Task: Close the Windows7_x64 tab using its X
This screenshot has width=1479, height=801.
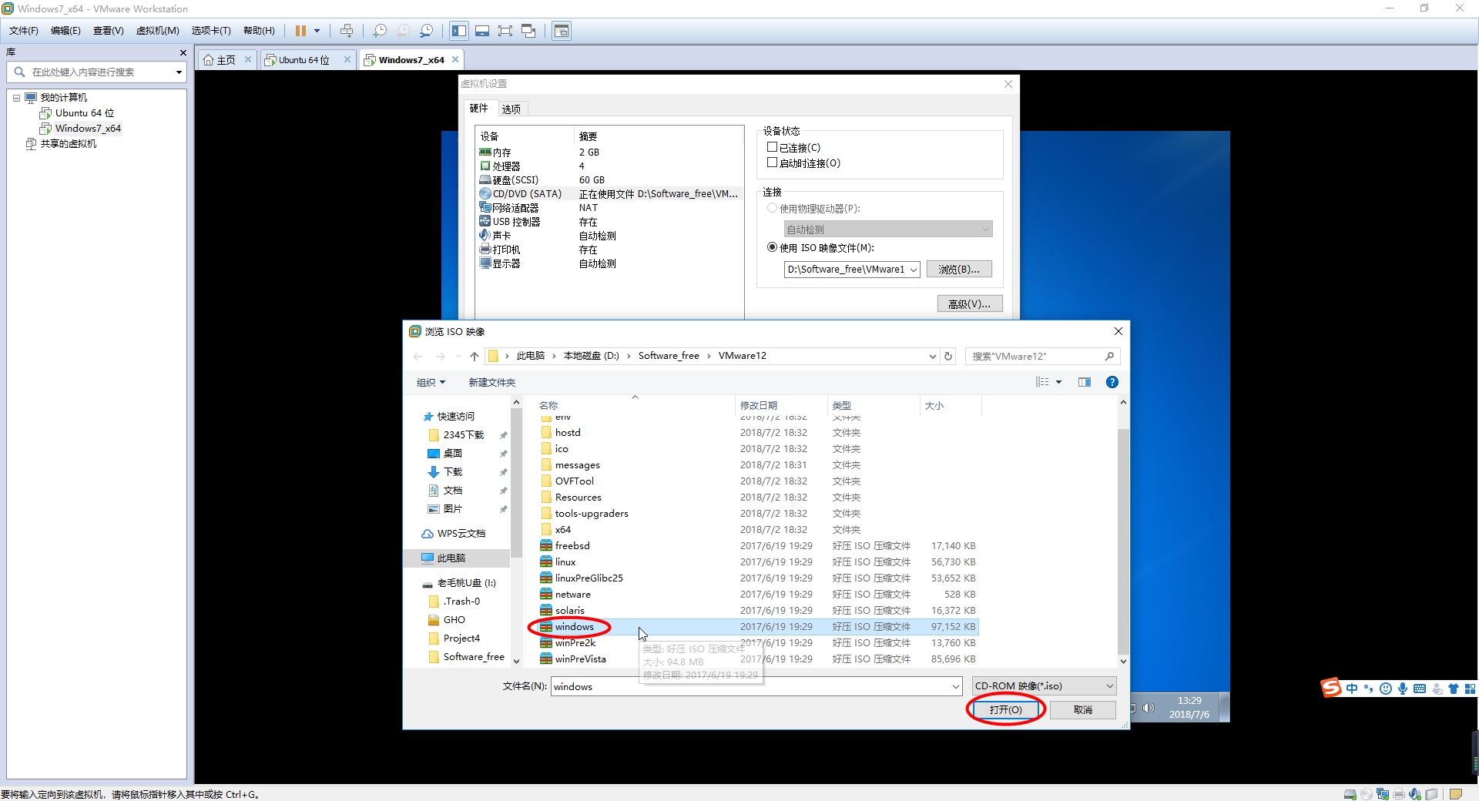Action: pos(455,59)
